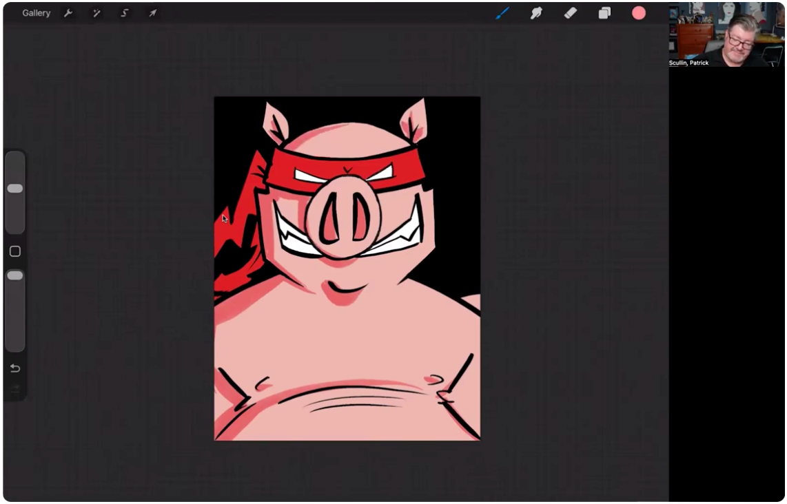Click the red headband on the canvas
787x504 pixels.
tap(347, 171)
